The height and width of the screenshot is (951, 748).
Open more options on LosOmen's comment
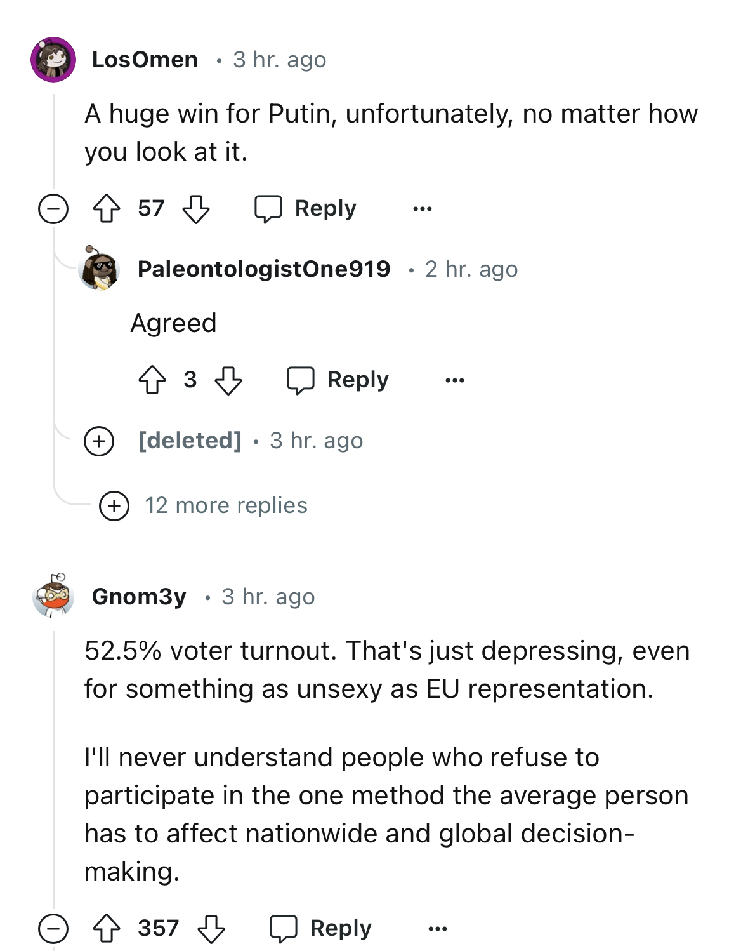pos(423,209)
